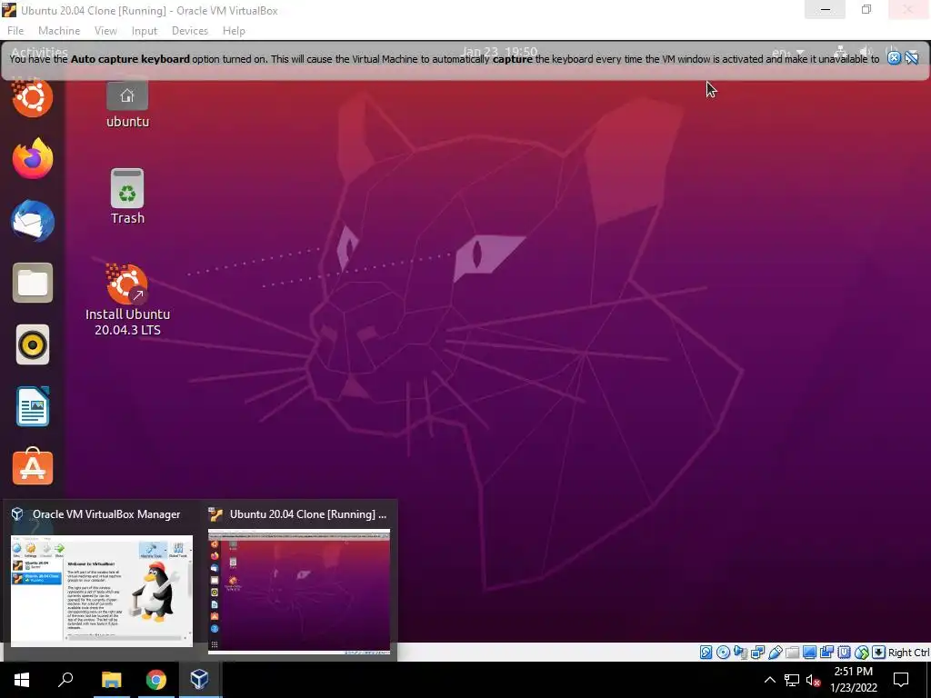Select the Install Ubuntu 20.04.3 LTS shortcut

coord(127,300)
